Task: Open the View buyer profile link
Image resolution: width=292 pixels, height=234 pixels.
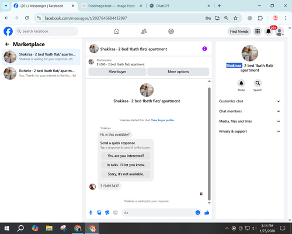Action: click(x=162, y=120)
